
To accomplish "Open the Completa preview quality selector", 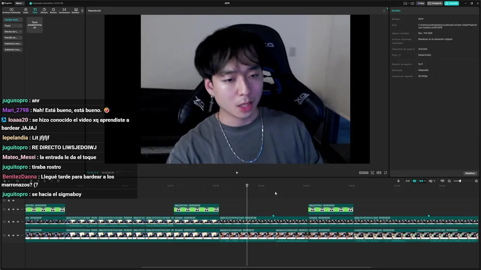I will click(x=364, y=172).
